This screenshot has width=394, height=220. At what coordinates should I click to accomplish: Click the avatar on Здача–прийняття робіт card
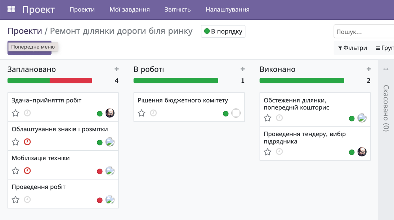pyautogui.click(x=110, y=113)
